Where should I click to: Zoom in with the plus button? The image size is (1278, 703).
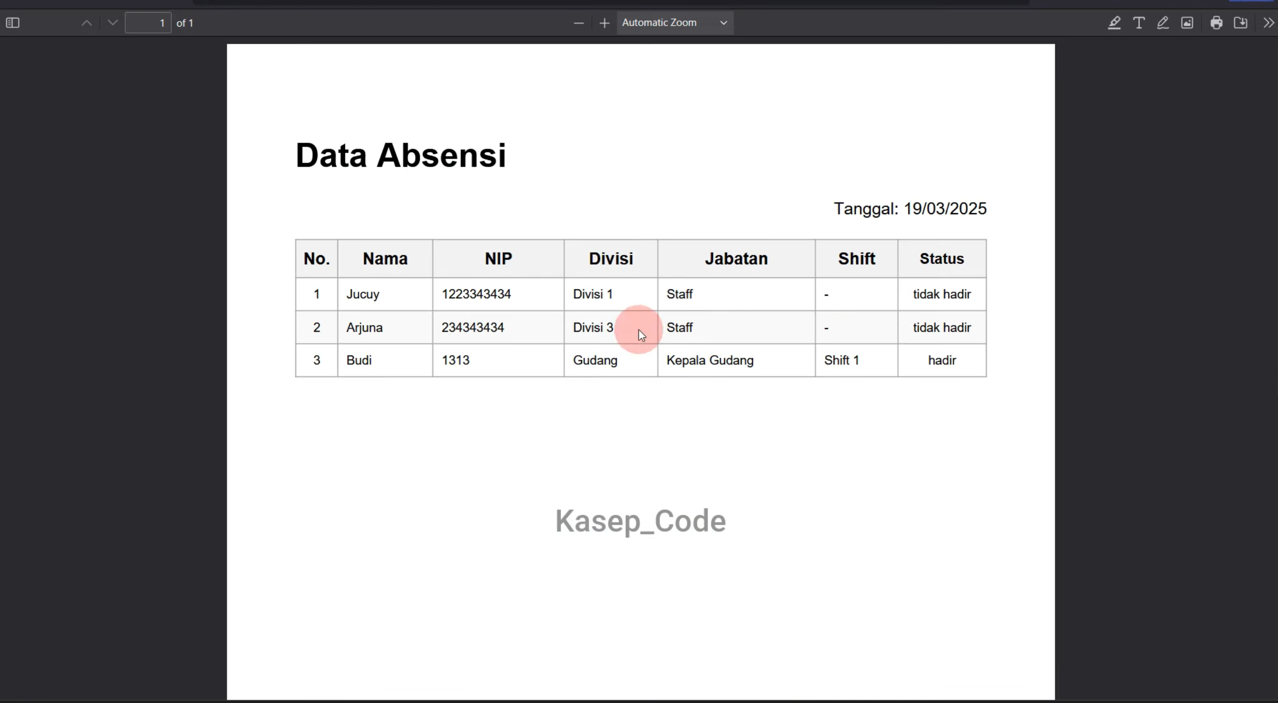604,23
